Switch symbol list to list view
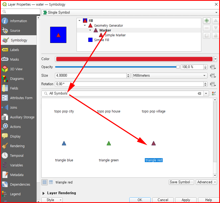This screenshot has width=220, height=203. click(x=51, y=182)
